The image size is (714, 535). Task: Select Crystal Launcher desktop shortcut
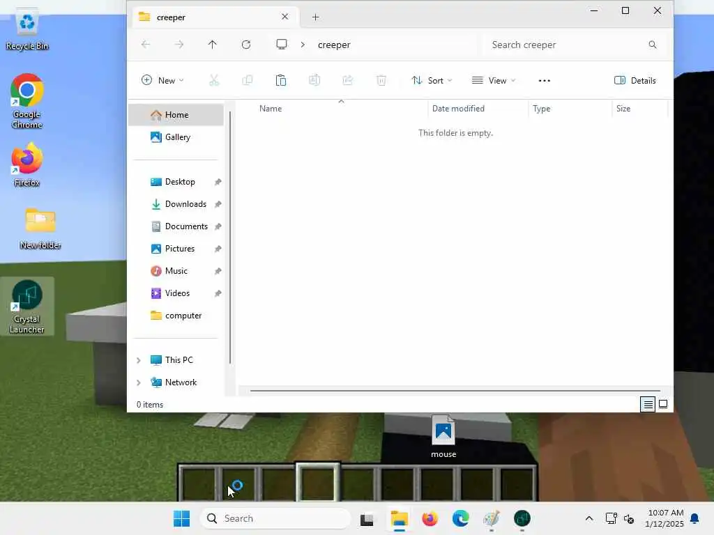tap(27, 307)
